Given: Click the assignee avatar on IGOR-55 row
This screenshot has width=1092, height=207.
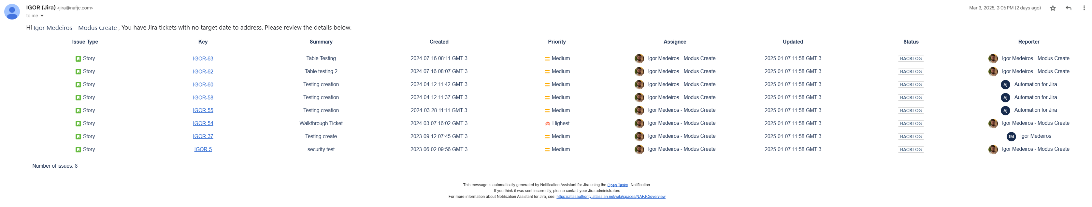Looking at the screenshot, I should pyautogui.click(x=640, y=110).
